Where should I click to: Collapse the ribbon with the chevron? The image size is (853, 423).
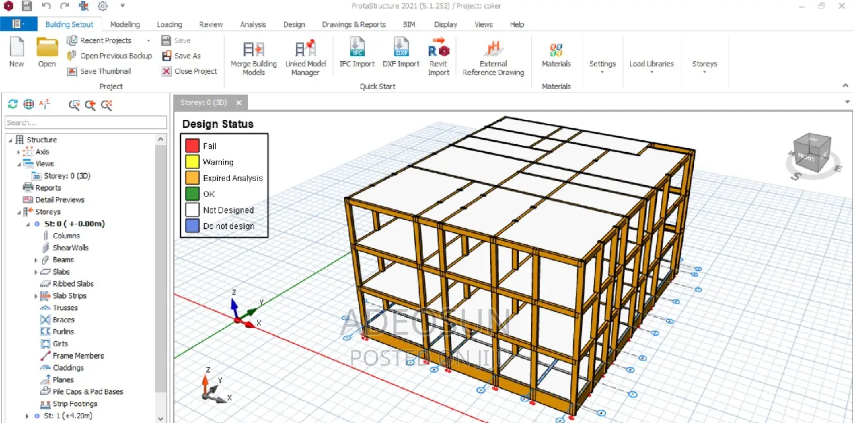846,85
